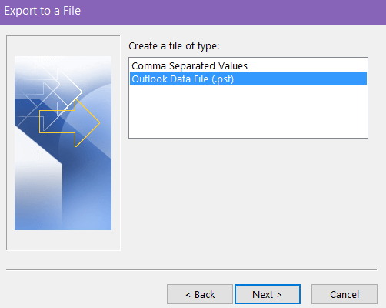The image size is (386, 308).
Task: Click the white frame below the wizard image
Action: click(63, 240)
